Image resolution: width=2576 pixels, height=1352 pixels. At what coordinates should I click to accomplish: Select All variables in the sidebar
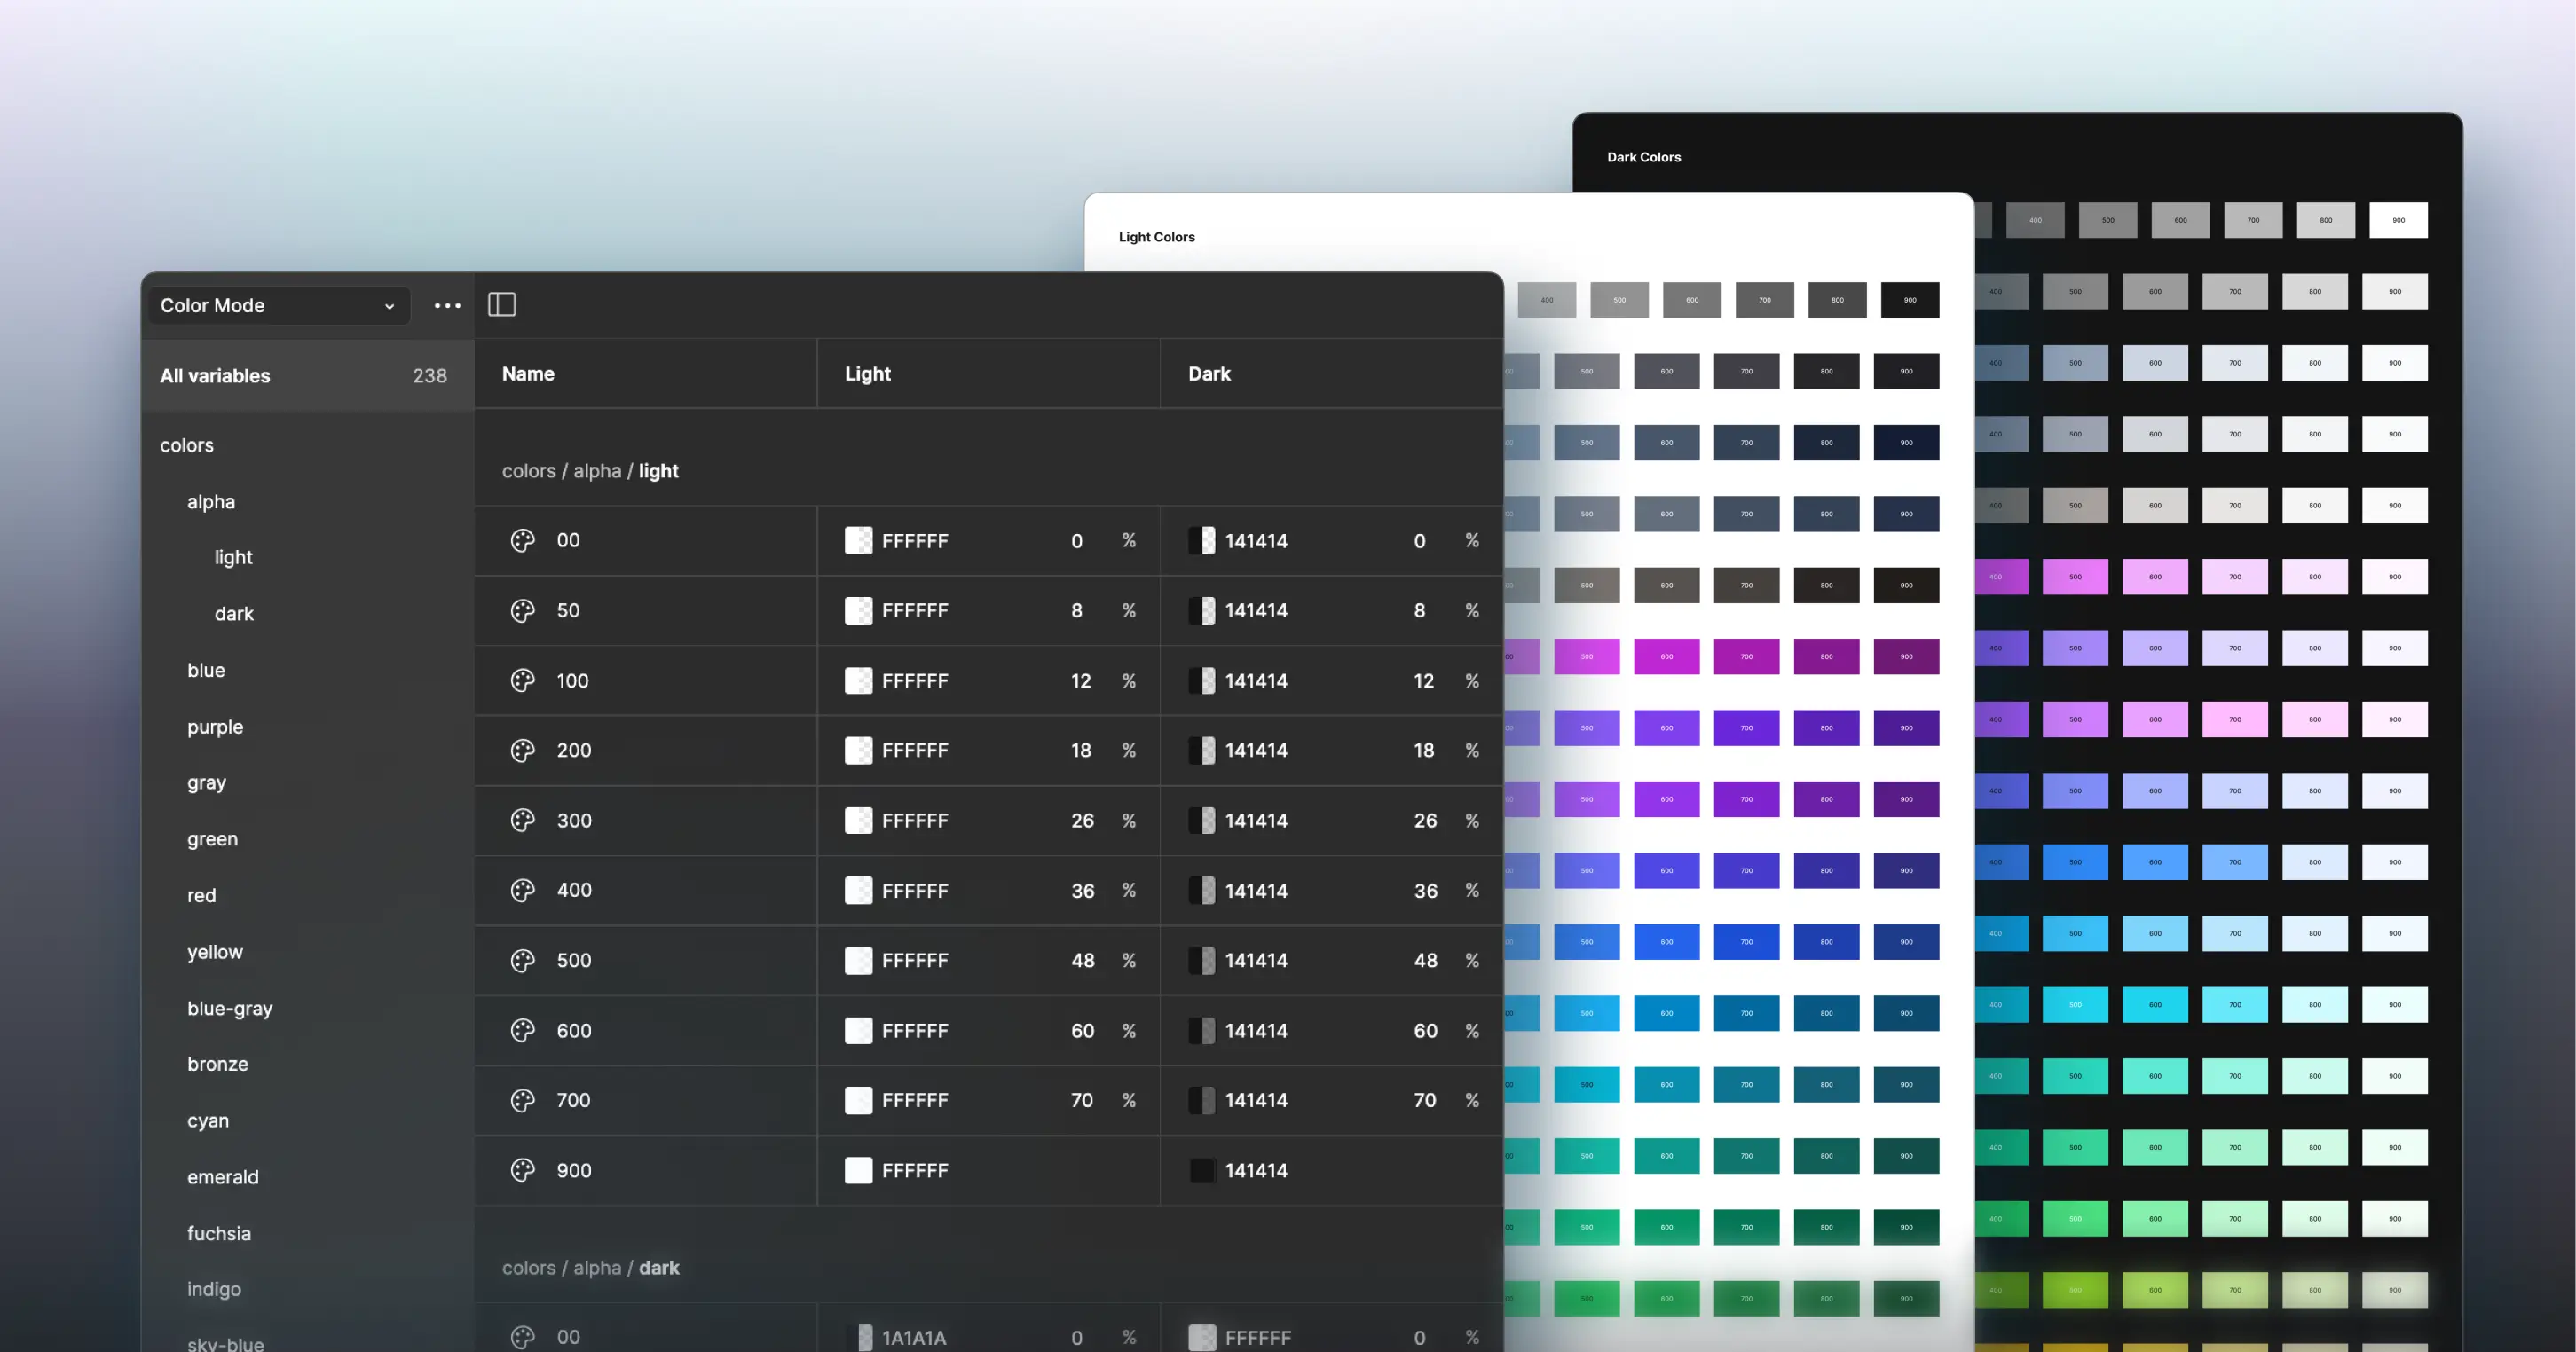pyautogui.click(x=307, y=375)
